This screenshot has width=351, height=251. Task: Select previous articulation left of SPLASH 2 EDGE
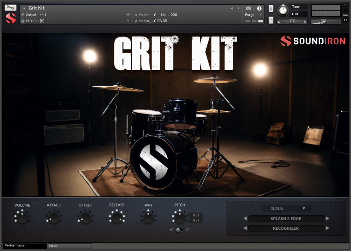[245, 218]
